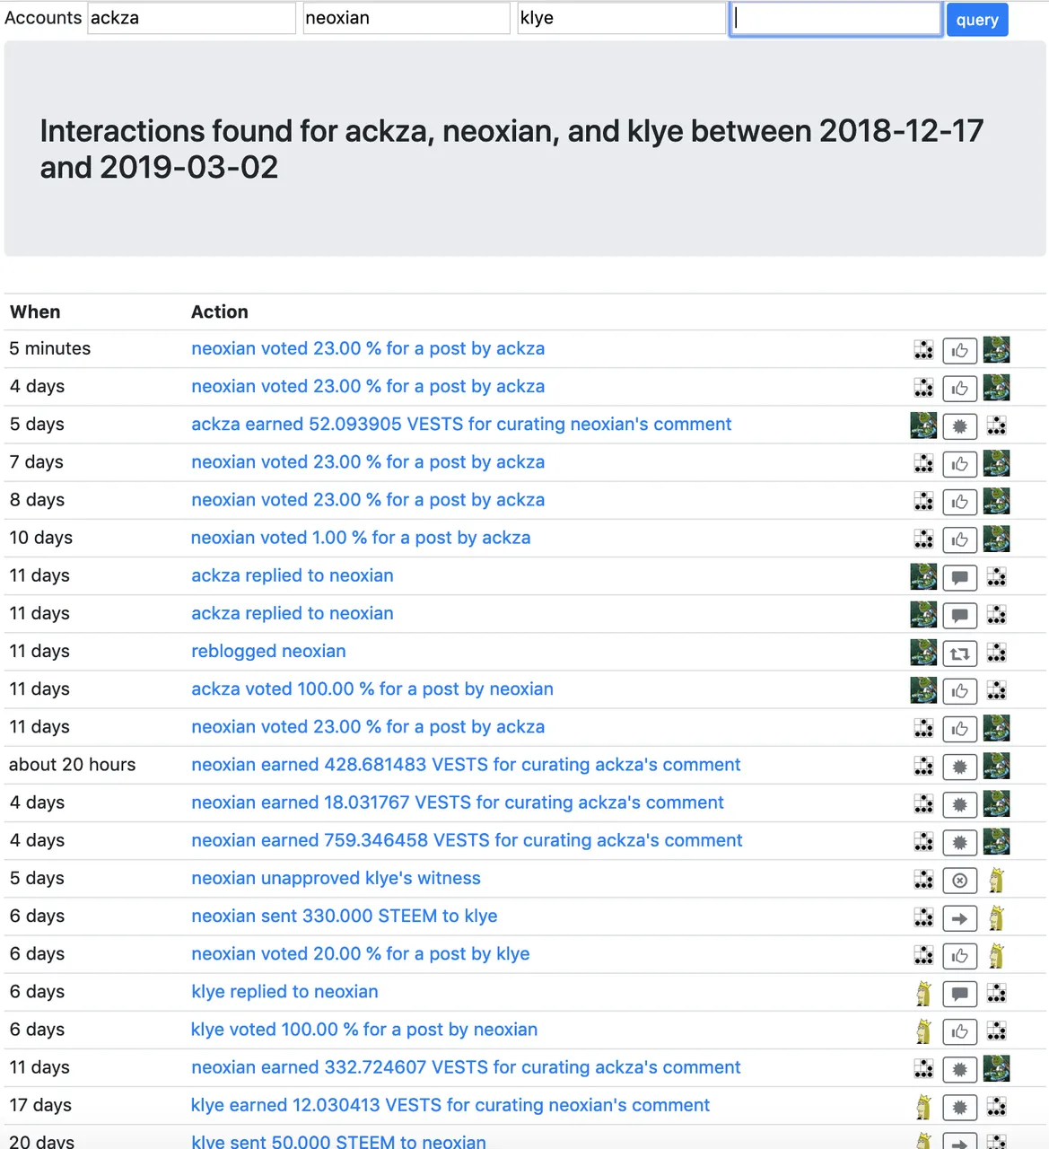Open the neoxian unapproved klye's witness link
Image resolution: width=1049 pixels, height=1149 pixels.
[336, 878]
